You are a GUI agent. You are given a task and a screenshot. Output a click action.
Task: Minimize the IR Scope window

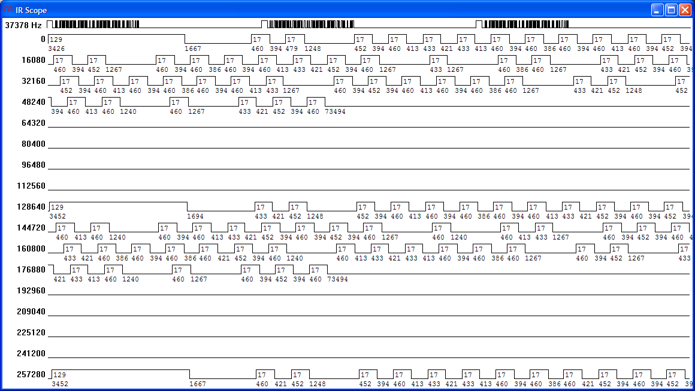tap(657, 10)
